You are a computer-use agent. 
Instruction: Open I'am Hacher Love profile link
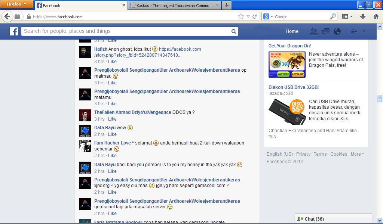tap(112, 143)
